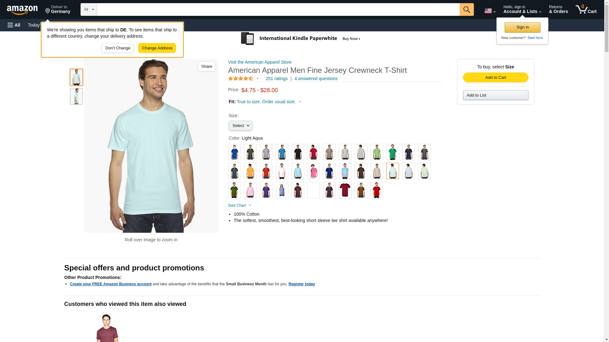Expand the search category All dropdown
This screenshot has height=342, width=609.
88,9
